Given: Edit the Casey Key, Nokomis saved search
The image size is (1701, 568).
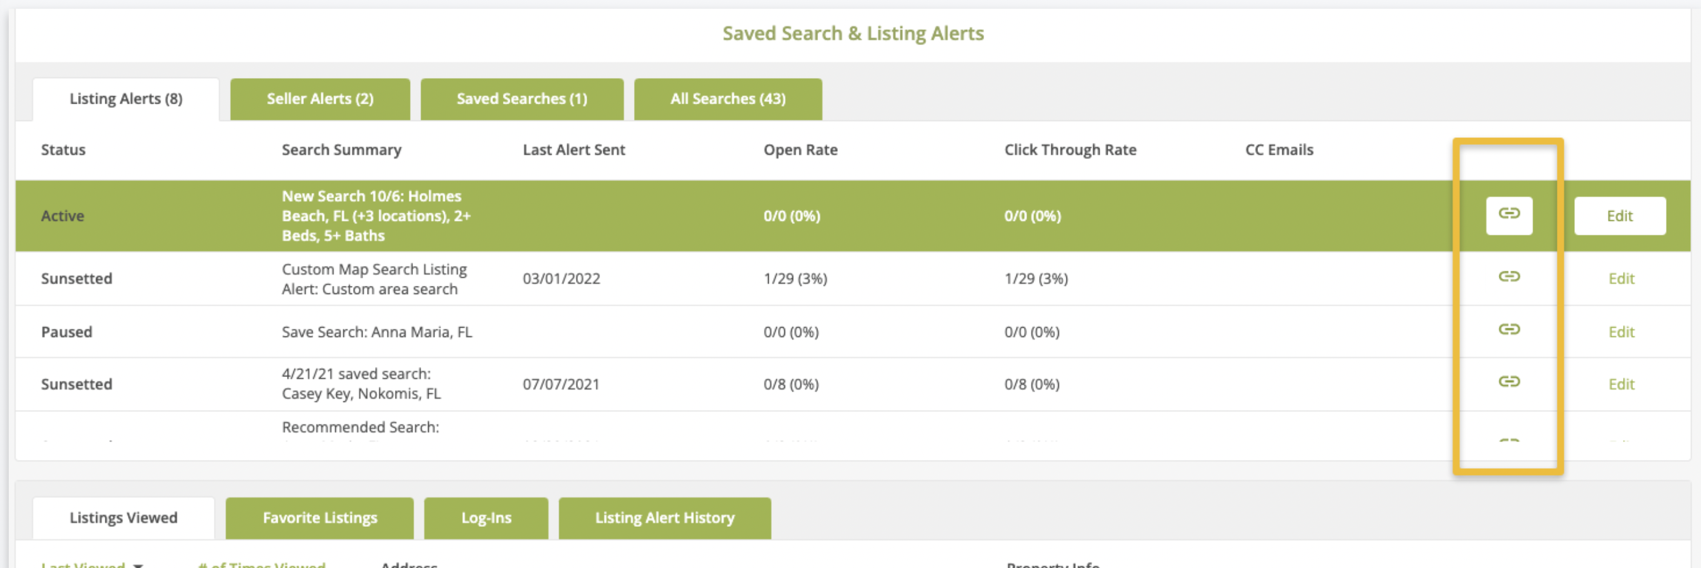Looking at the screenshot, I should click(1621, 384).
